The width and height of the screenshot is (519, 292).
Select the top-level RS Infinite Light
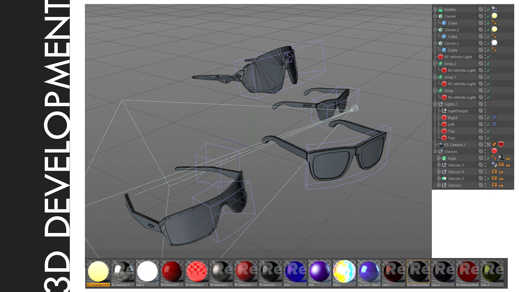[x=440, y=57]
